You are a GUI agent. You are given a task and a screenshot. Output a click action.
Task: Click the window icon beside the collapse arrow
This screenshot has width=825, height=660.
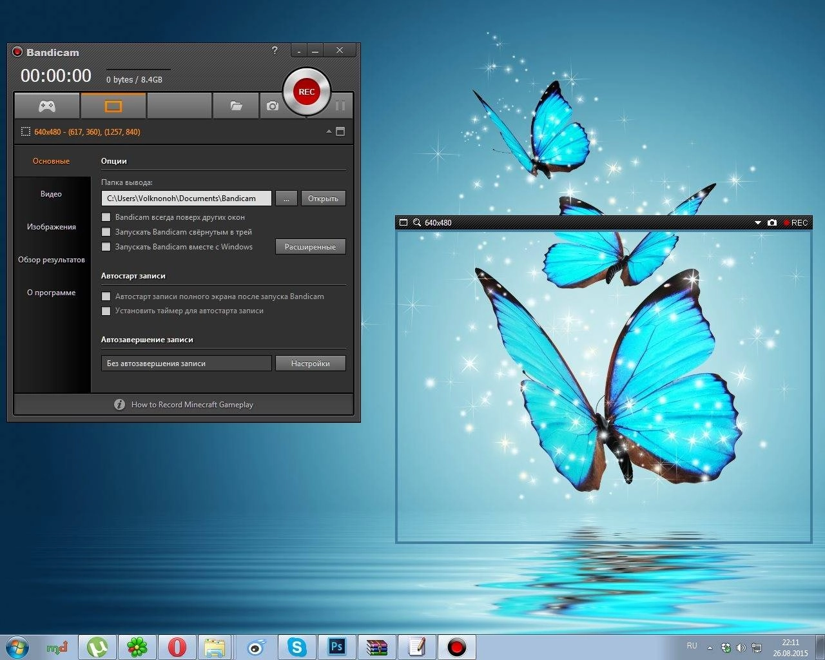pyautogui.click(x=341, y=131)
